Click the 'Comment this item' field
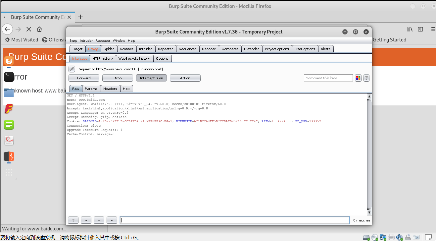This screenshot has height=241, width=436. point(328,78)
